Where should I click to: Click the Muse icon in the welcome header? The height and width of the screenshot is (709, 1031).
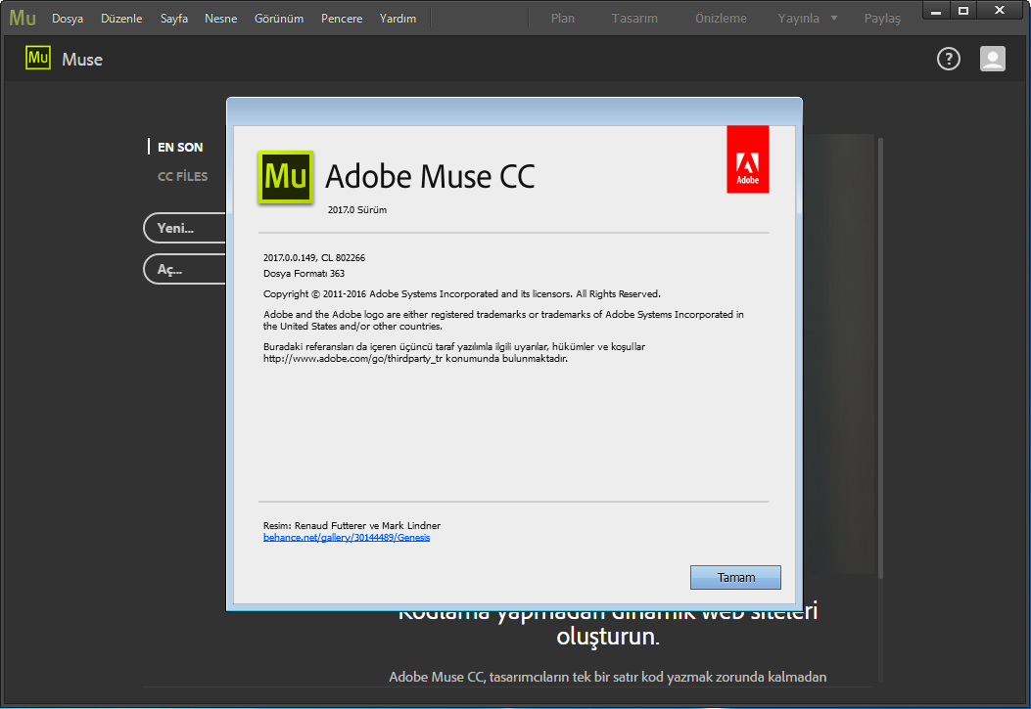pos(38,59)
